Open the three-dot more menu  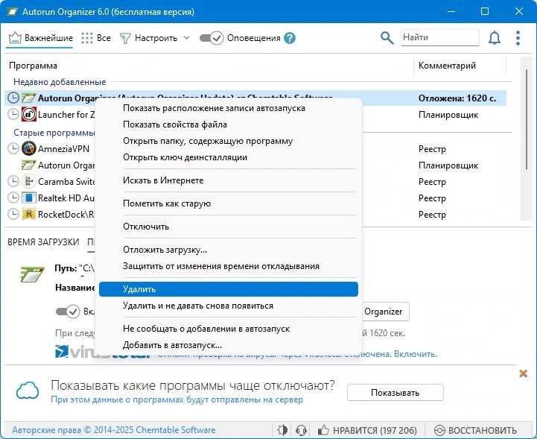click(x=518, y=38)
